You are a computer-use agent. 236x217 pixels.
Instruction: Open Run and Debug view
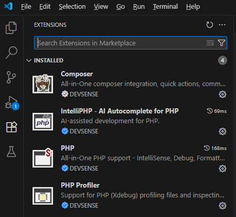[x=12, y=103]
